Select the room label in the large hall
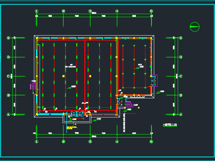215x161 pixels. [70, 66]
